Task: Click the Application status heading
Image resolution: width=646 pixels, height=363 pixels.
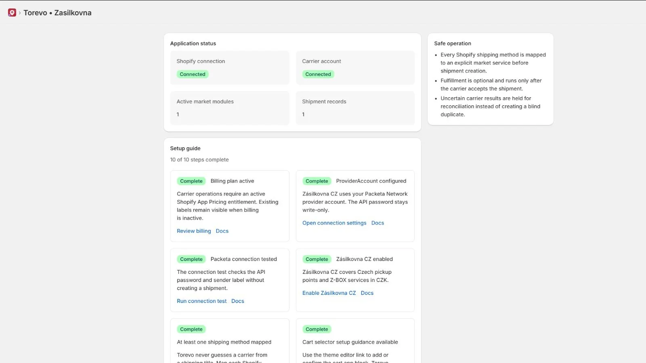Action: (x=193, y=44)
